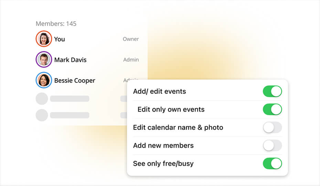Click the first gray placeholder avatar
This screenshot has height=186, width=320.
click(x=42, y=99)
